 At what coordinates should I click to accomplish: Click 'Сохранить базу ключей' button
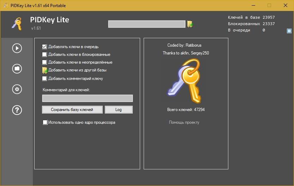[x=72, y=110]
